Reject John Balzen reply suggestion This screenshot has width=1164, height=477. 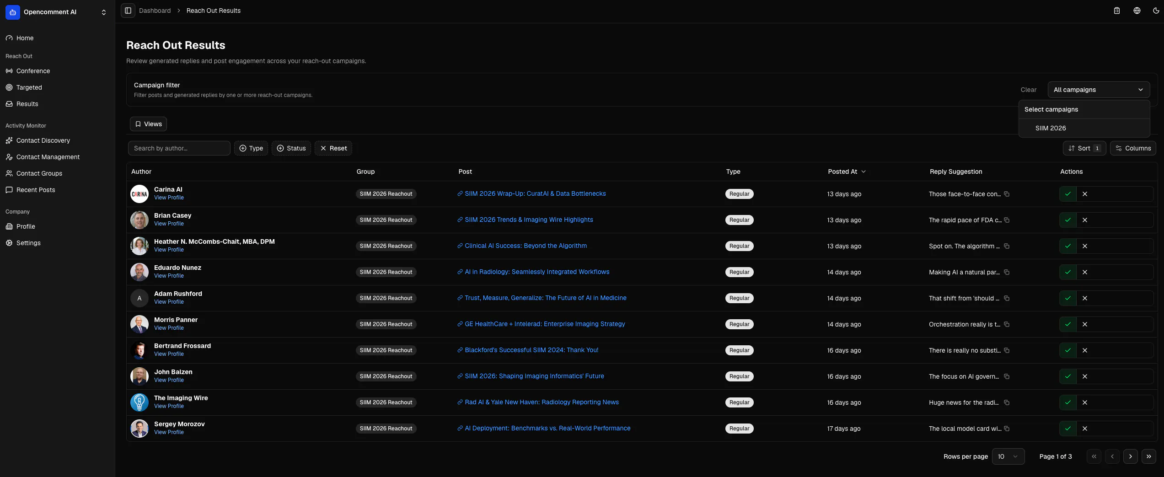(1085, 376)
